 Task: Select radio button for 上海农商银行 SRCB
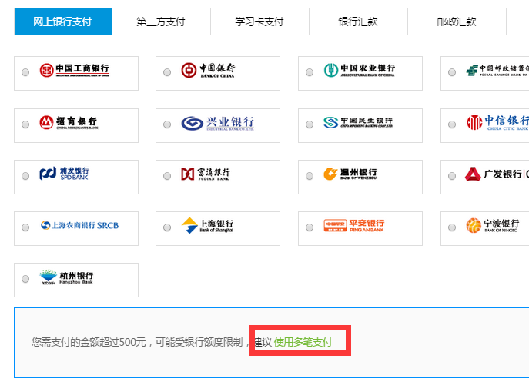tap(25, 227)
